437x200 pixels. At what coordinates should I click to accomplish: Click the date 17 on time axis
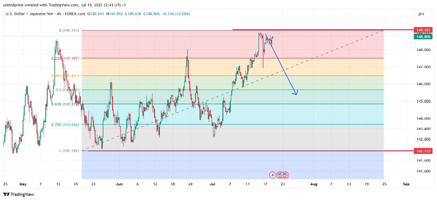(266, 184)
